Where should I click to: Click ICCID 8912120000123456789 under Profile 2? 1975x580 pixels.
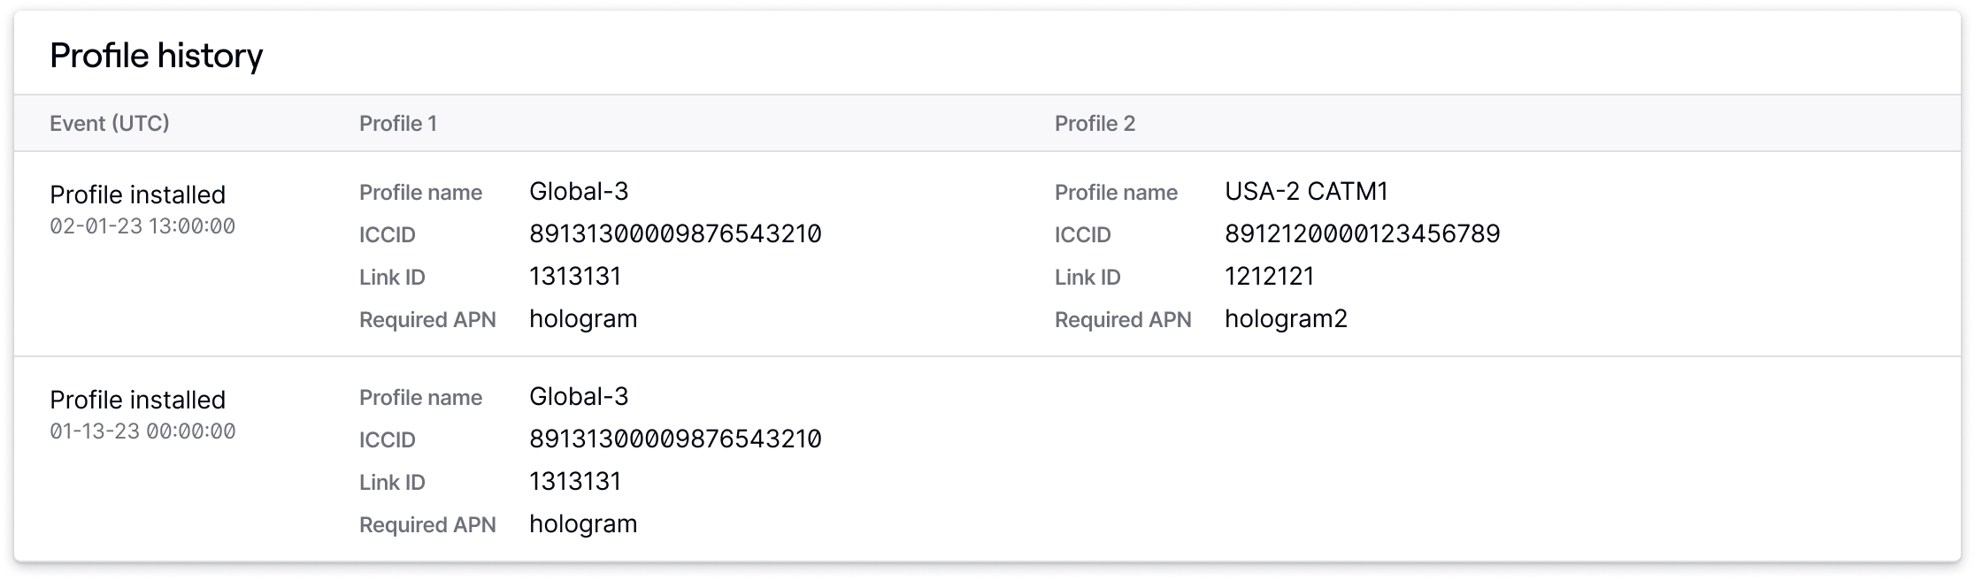tap(1364, 233)
